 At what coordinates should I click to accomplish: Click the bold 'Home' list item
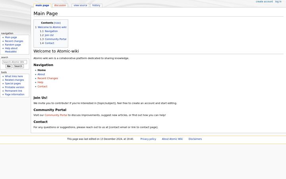pos(42,70)
